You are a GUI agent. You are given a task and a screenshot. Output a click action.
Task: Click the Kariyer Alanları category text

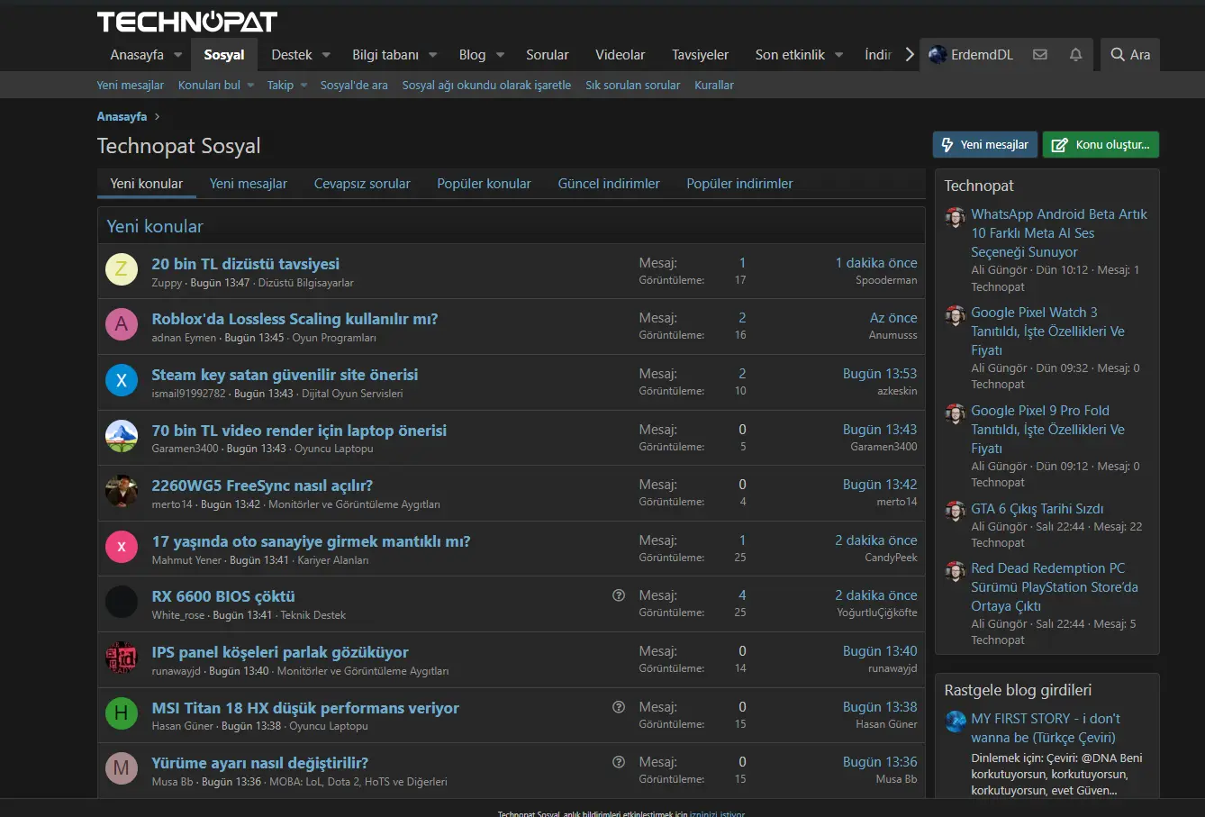333,560
